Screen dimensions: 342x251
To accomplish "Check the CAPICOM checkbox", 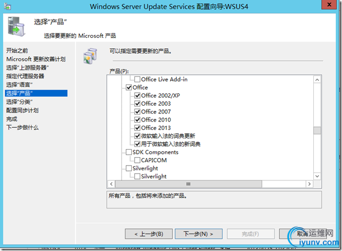I will (x=137, y=160).
